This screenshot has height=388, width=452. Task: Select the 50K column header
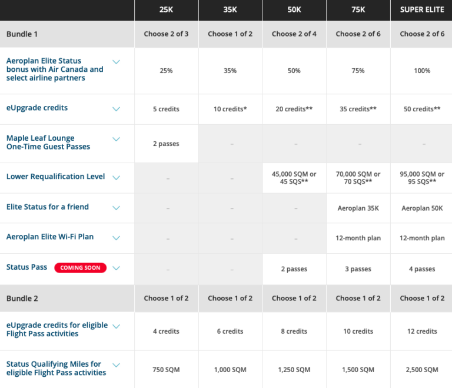294,10
